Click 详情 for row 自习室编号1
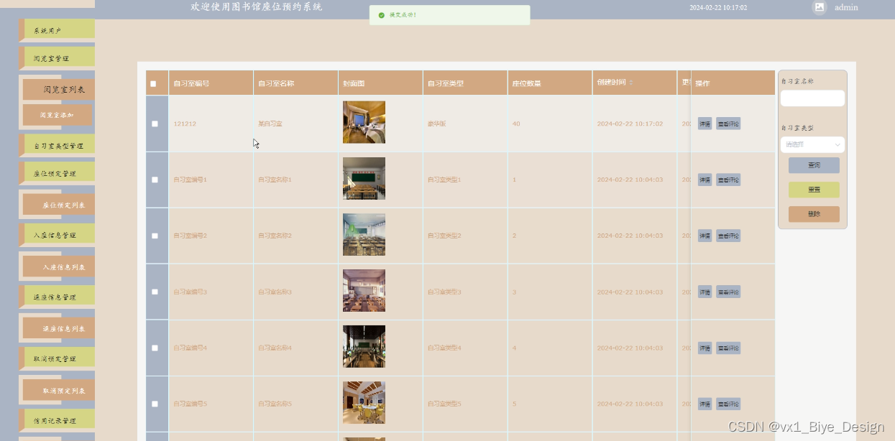Screen dimensions: 895x441 tap(705, 180)
